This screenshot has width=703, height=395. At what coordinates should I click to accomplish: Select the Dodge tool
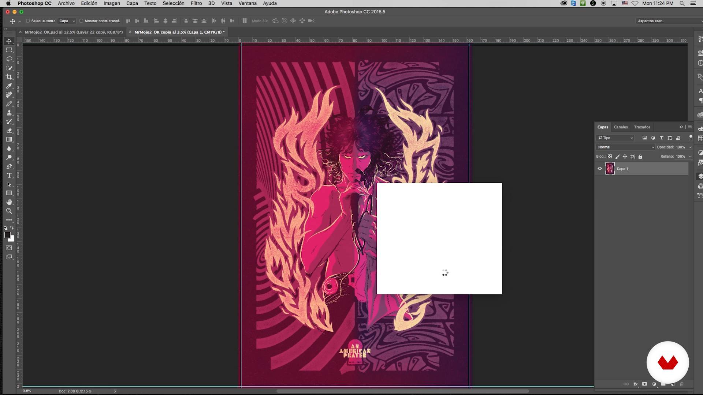coord(9,157)
